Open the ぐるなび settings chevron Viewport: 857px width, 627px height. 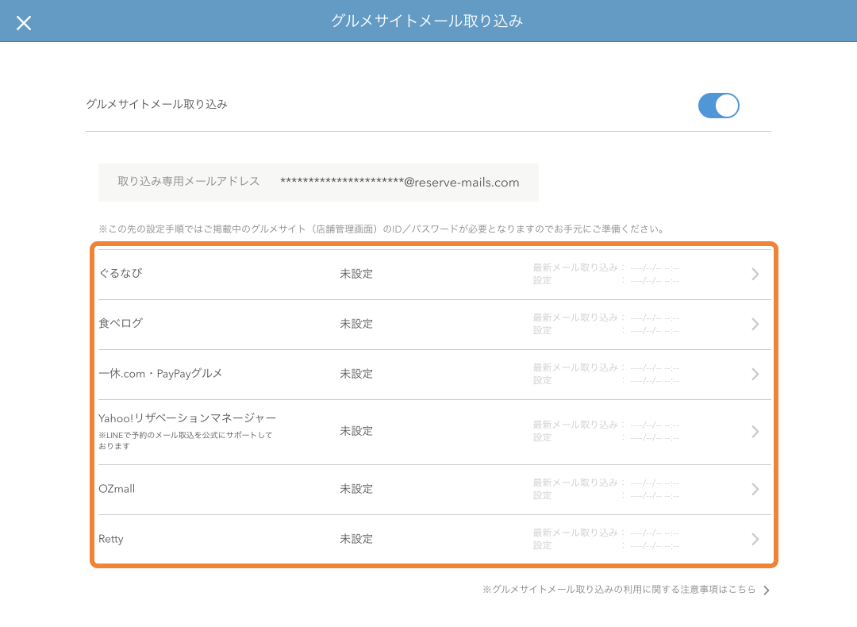click(755, 272)
